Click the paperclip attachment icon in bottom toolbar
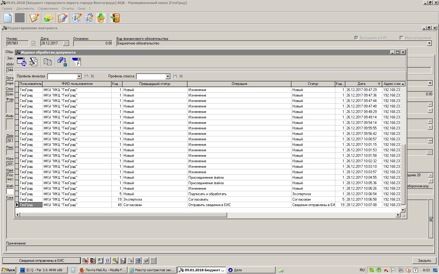 pos(108,261)
